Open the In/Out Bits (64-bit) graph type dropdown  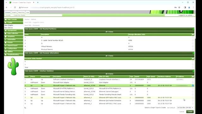pos(185,108)
